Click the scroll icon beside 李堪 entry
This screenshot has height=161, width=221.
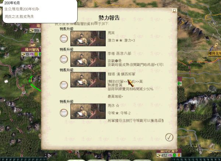coord(64,59)
